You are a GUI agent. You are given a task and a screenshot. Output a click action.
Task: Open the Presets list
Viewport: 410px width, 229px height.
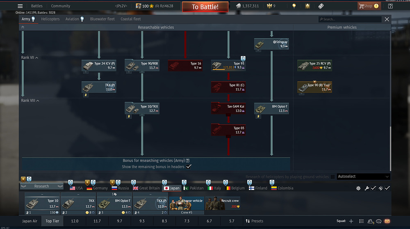254,221
